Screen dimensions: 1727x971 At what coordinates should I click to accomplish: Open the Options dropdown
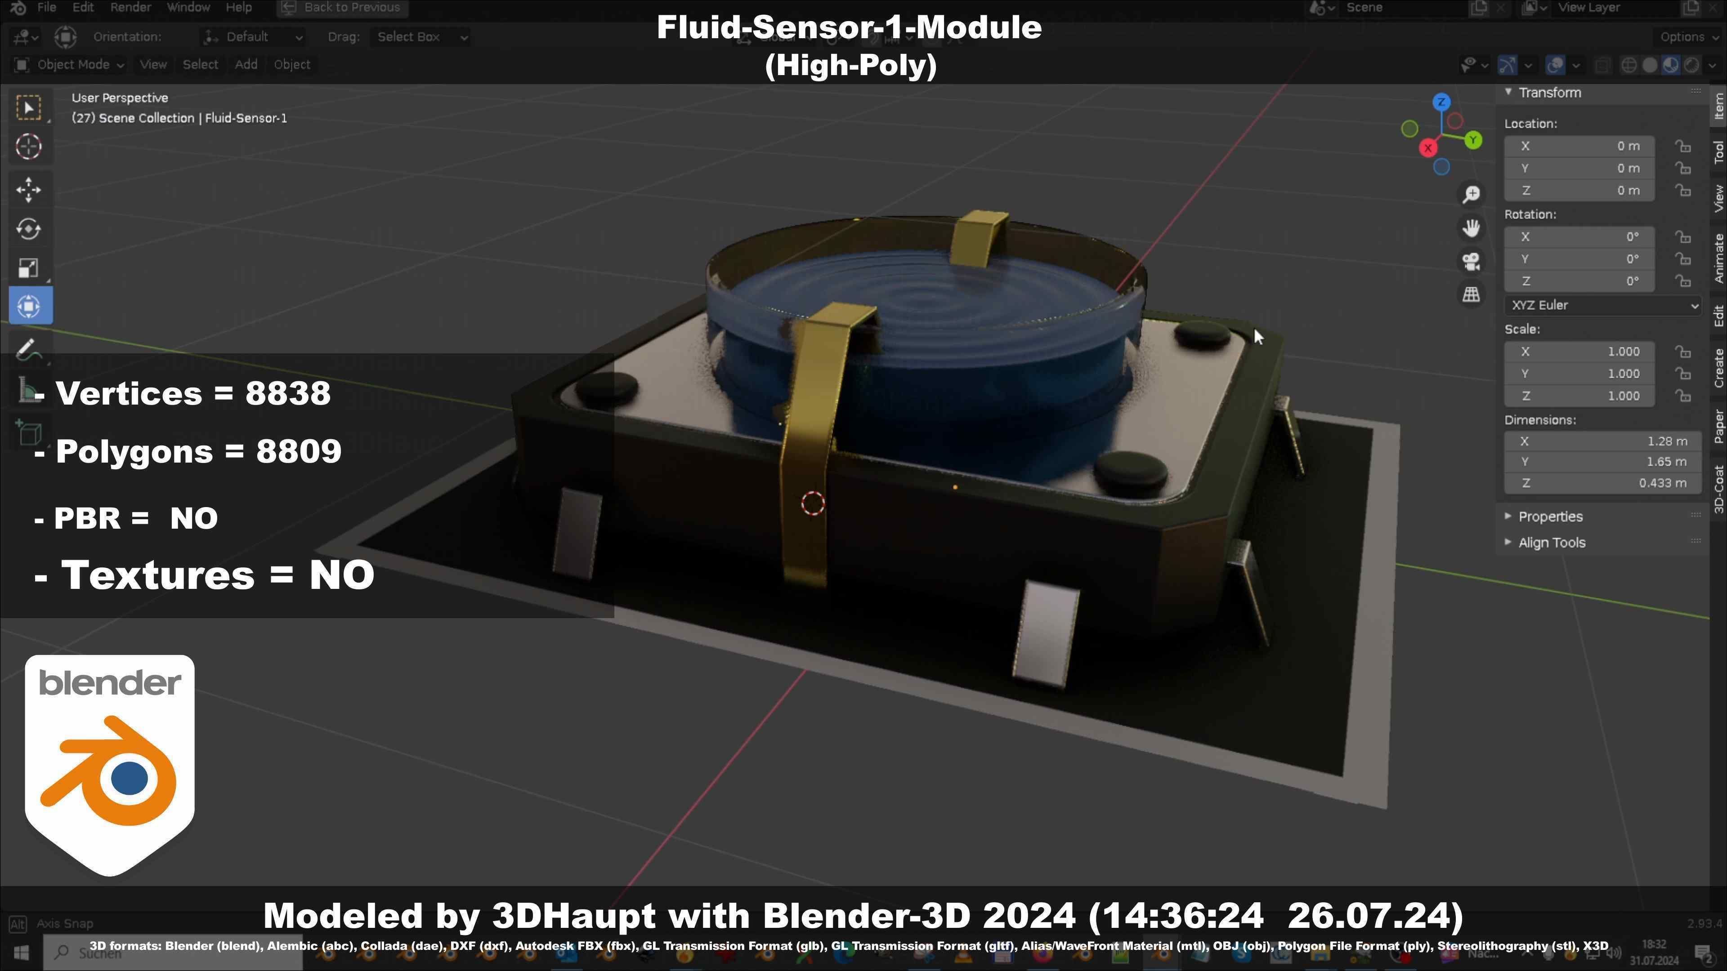[1687, 37]
